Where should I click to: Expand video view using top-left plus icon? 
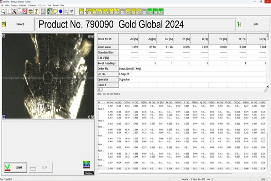[3, 36]
